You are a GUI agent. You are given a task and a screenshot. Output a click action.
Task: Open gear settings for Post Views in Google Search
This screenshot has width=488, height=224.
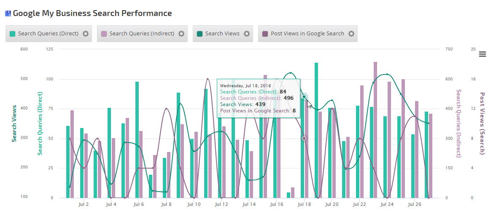[x=351, y=34]
